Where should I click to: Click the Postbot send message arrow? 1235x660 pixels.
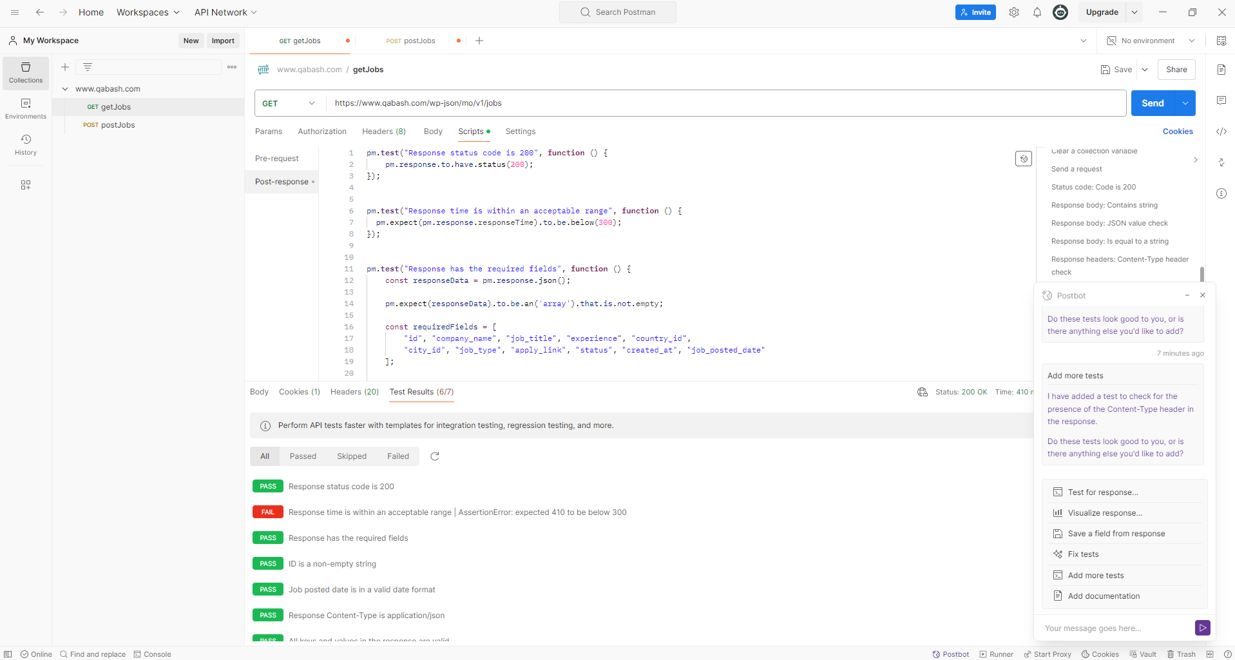coord(1202,628)
